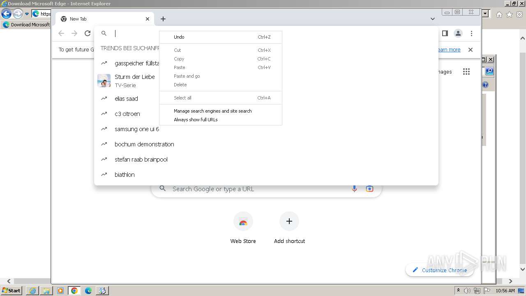Open File Explorer from the taskbar

[x=46, y=291]
